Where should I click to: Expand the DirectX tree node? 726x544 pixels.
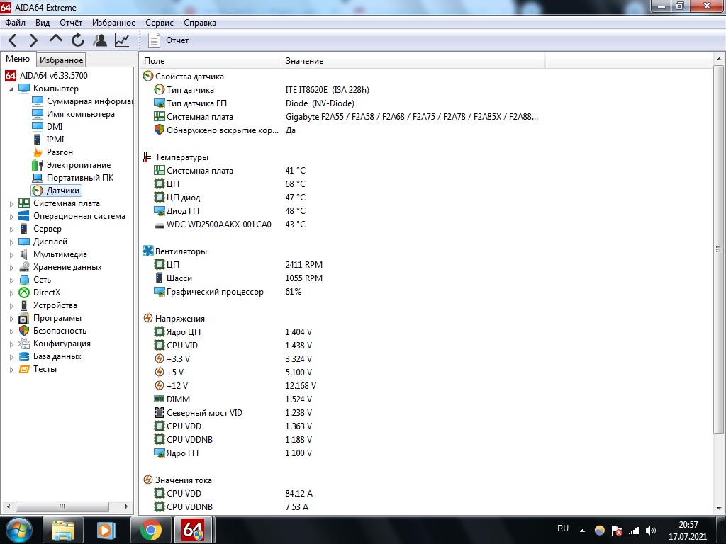click(x=11, y=293)
